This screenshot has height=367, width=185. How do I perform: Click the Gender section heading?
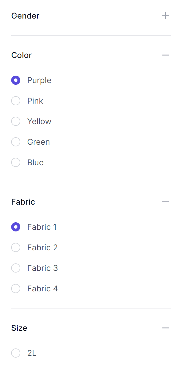click(25, 16)
